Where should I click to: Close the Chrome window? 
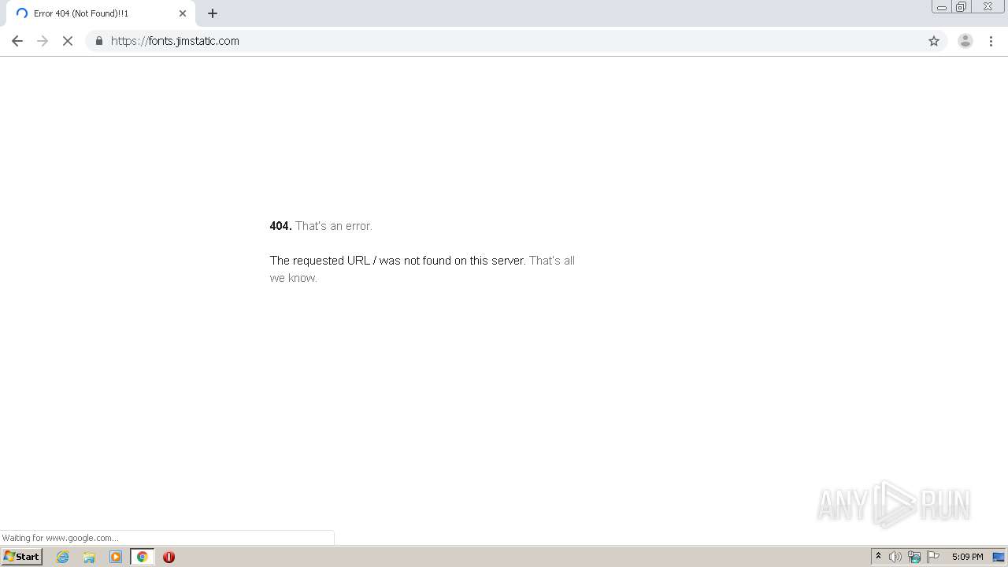pos(988,7)
